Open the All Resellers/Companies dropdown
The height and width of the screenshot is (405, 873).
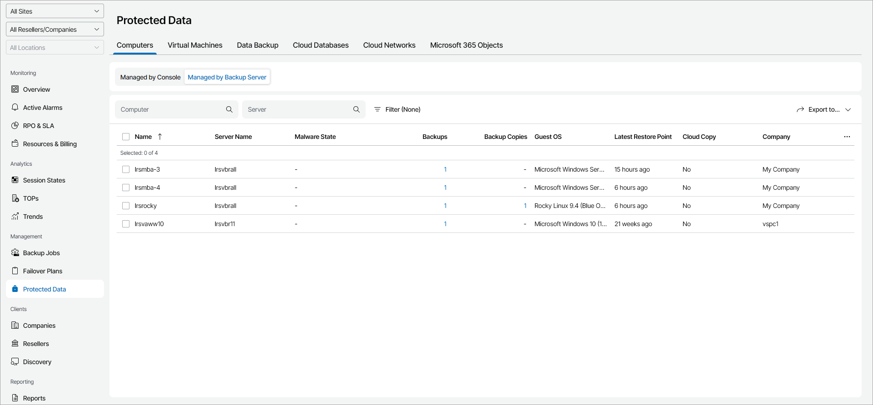coord(55,30)
